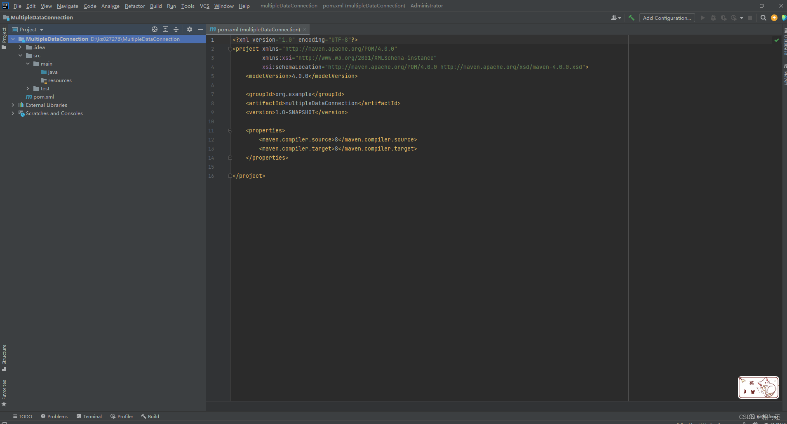The height and width of the screenshot is (424, 787).
Task: Collapse the MultipleDataConnection root node
Action: point(13,39)
